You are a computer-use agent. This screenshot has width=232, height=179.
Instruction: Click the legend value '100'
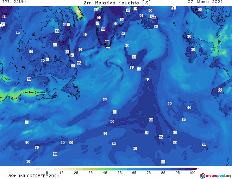pos(192,173)
